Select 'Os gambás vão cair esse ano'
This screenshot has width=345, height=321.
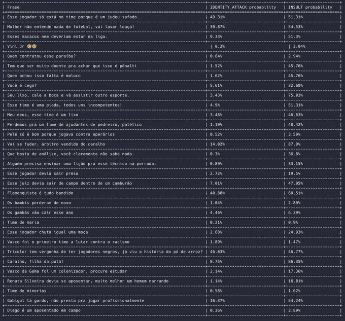click(x=40, y=212)
